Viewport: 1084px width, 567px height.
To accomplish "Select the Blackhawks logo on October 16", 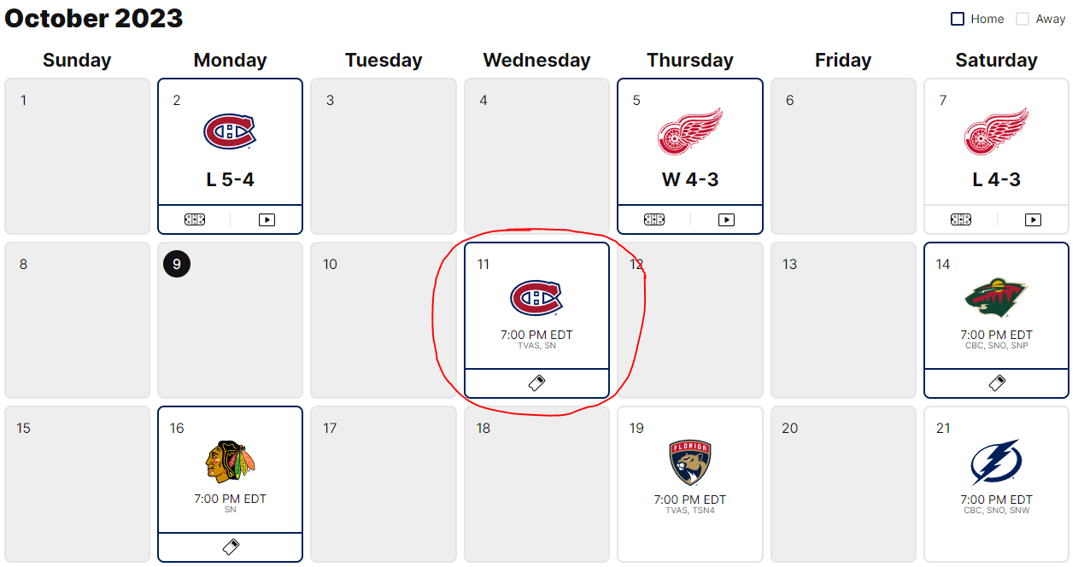I will tap(230, 462).
